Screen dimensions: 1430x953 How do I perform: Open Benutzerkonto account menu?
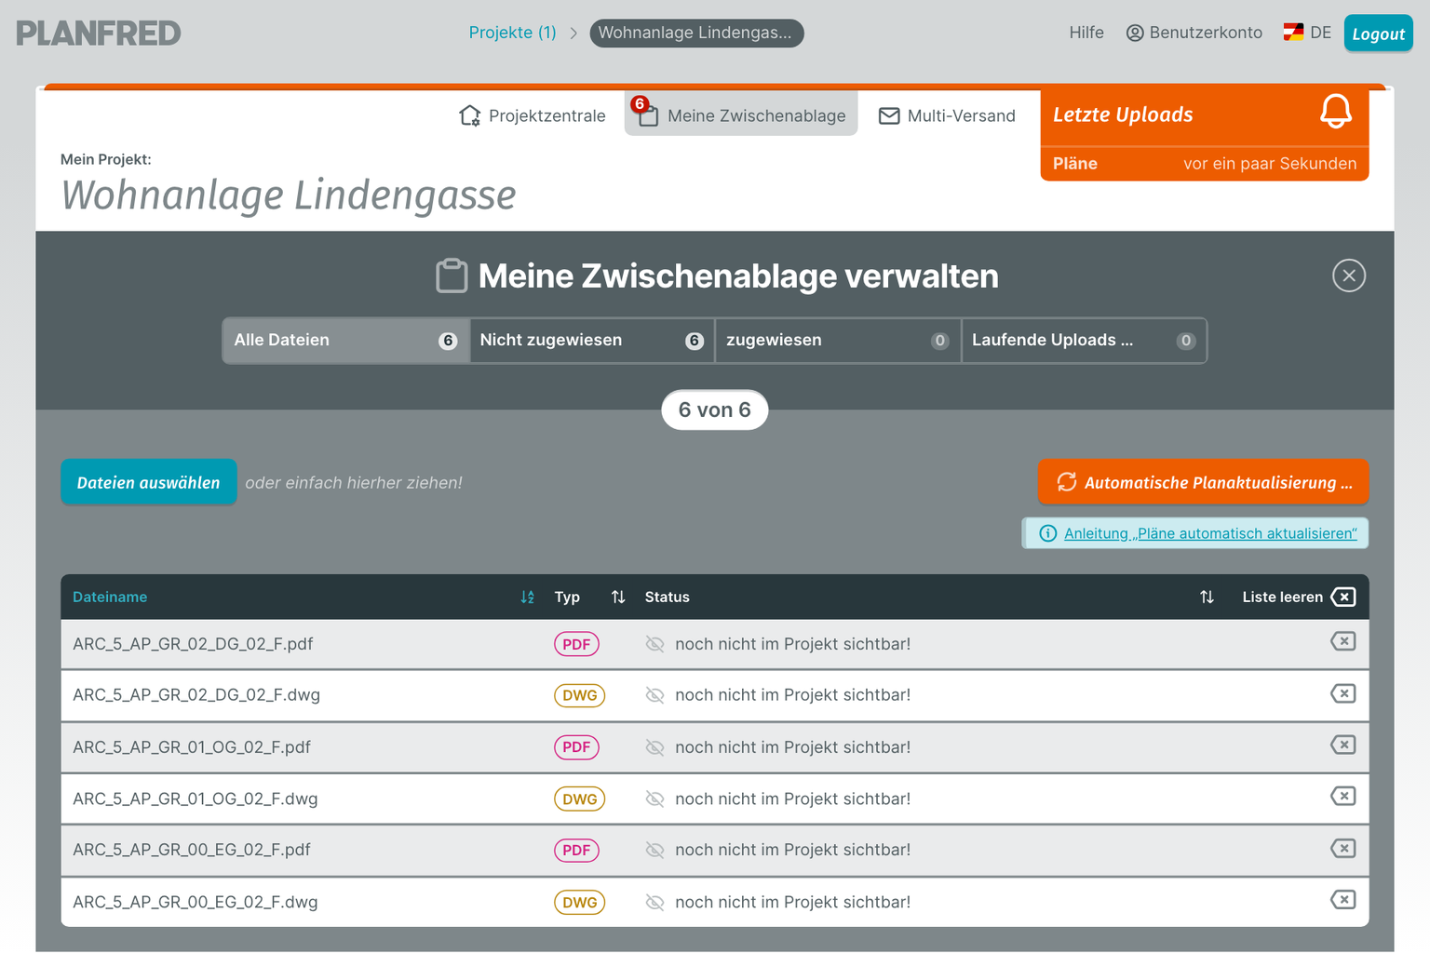pos(1194,33)
